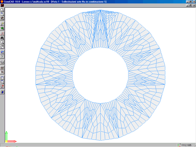Click the single window panel icon

coord(2,78)
